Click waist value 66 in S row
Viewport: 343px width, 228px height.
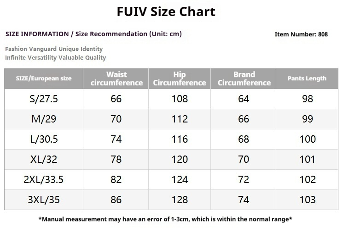point(116,99)
